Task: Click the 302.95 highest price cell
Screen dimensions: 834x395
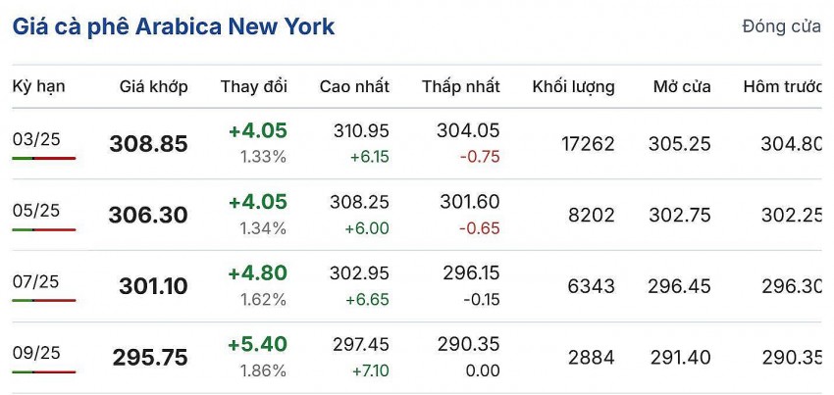Action: [360, 273]
